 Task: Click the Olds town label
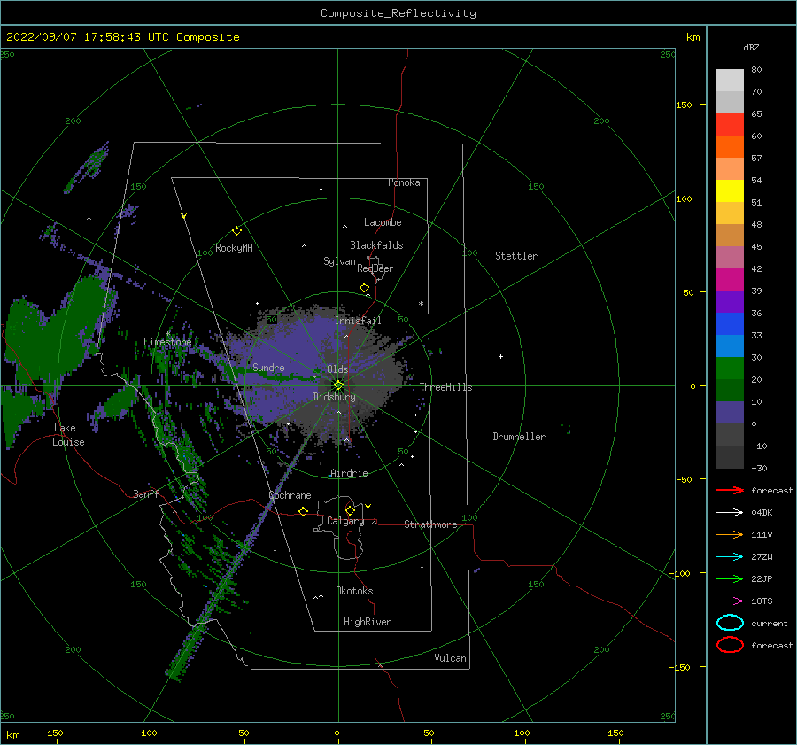point(337,369)
